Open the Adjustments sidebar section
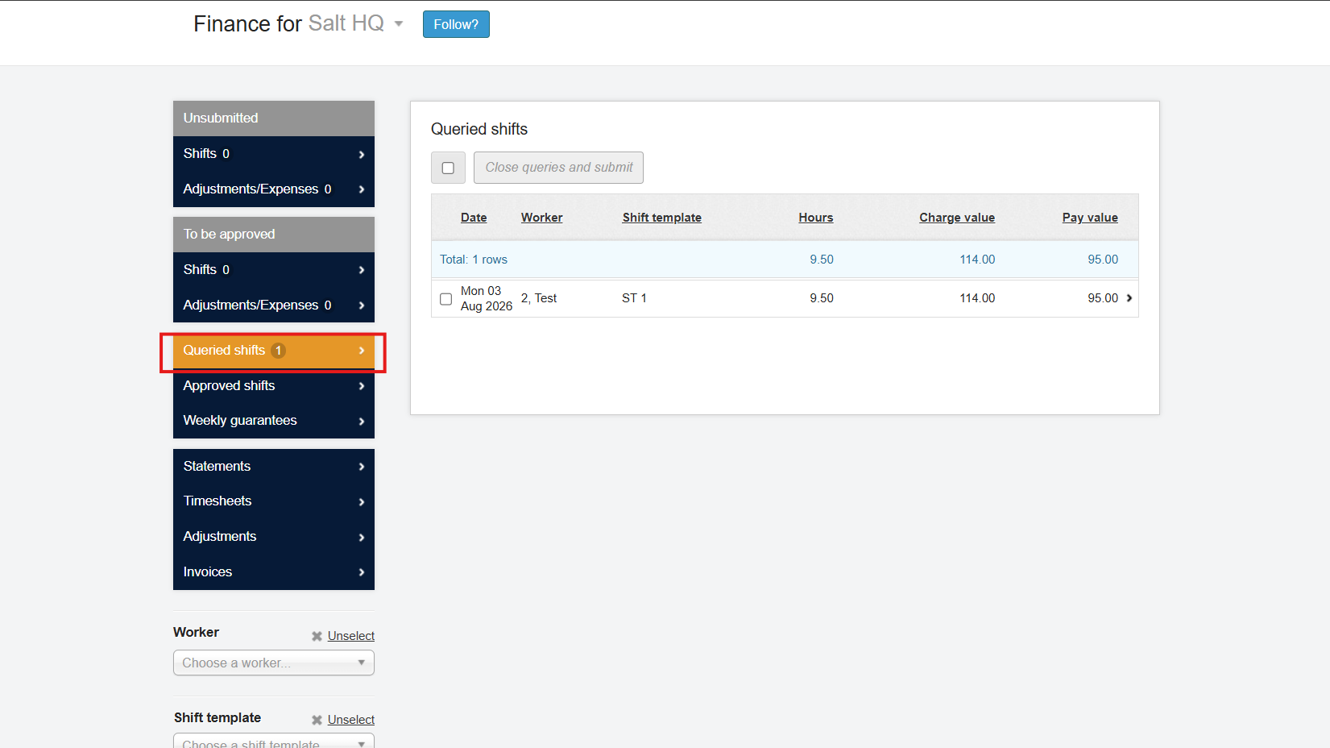The width and height of the screenshot is (1330, 748). point(274,537)
